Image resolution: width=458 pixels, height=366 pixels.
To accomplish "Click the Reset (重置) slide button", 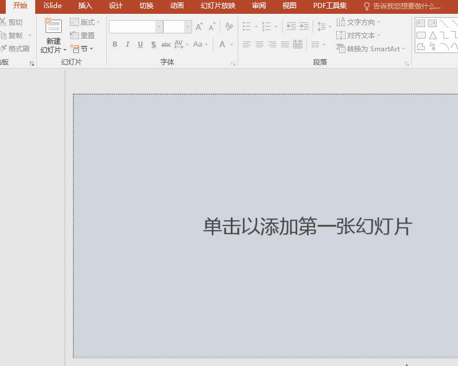I will (82, 36).
